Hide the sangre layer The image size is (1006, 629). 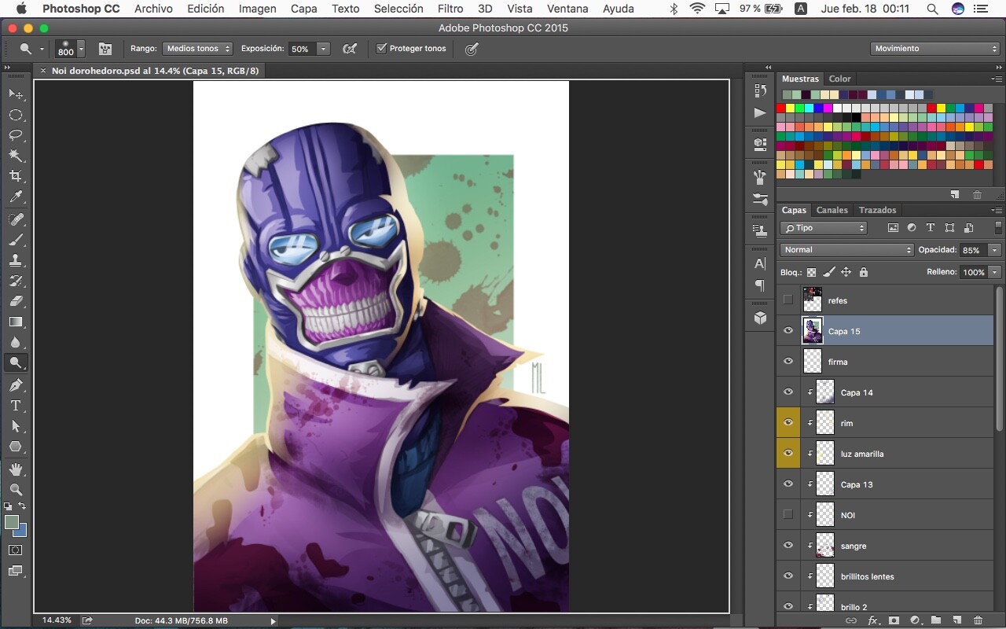click(x=788, y=546)
